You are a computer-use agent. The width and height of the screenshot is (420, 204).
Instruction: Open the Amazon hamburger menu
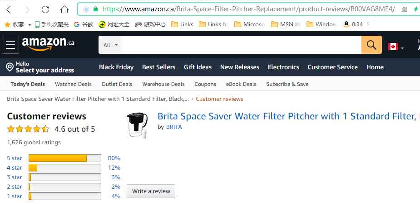(x=10, y=45)
